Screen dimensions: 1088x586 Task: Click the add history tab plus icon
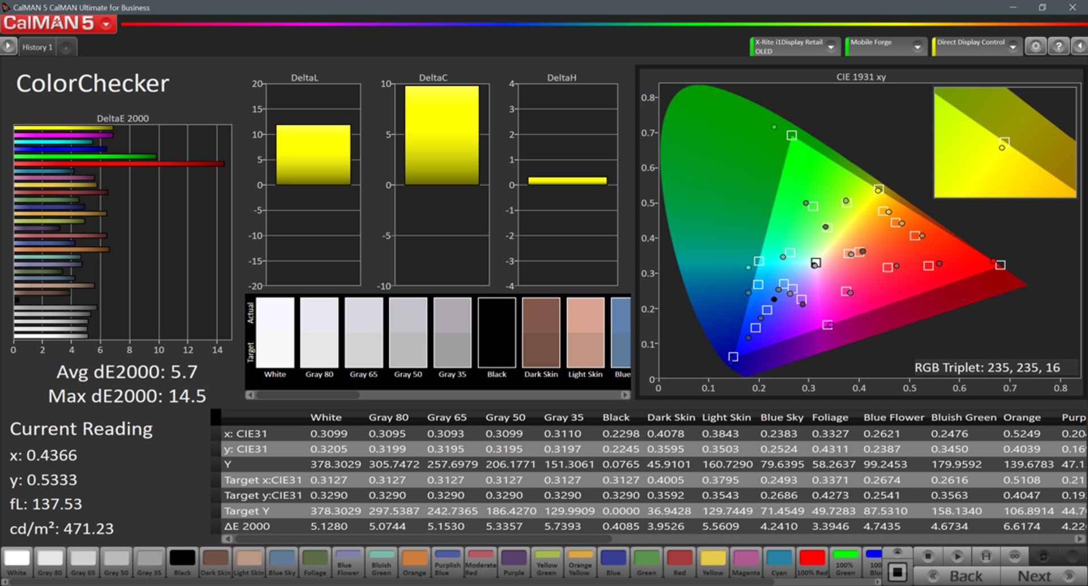coord(66,48)
